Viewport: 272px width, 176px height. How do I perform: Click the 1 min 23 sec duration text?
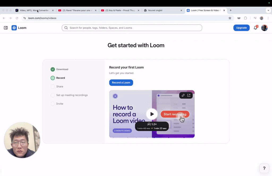[x=160, y=128]
